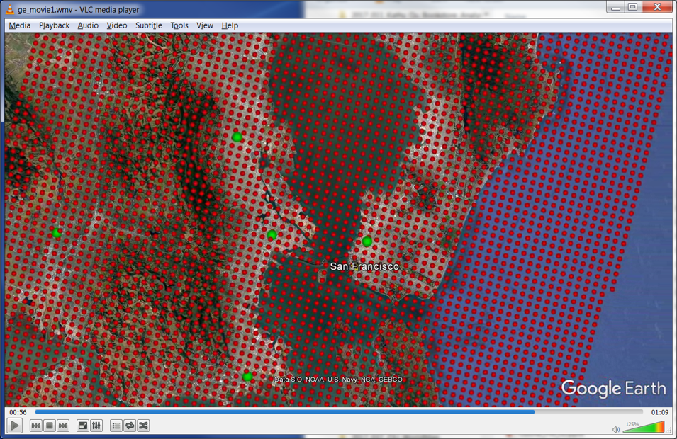
Task: Show extended settings and effects
Action: (x=96, y=426)
